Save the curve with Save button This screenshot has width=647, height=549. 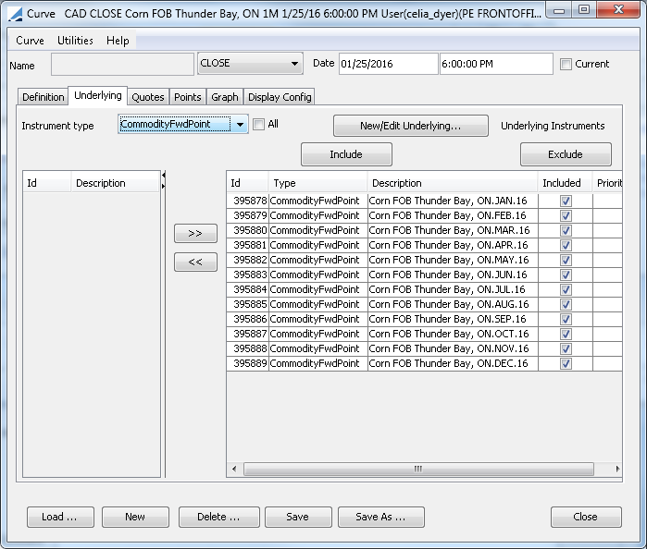click(x=298, y=517)
